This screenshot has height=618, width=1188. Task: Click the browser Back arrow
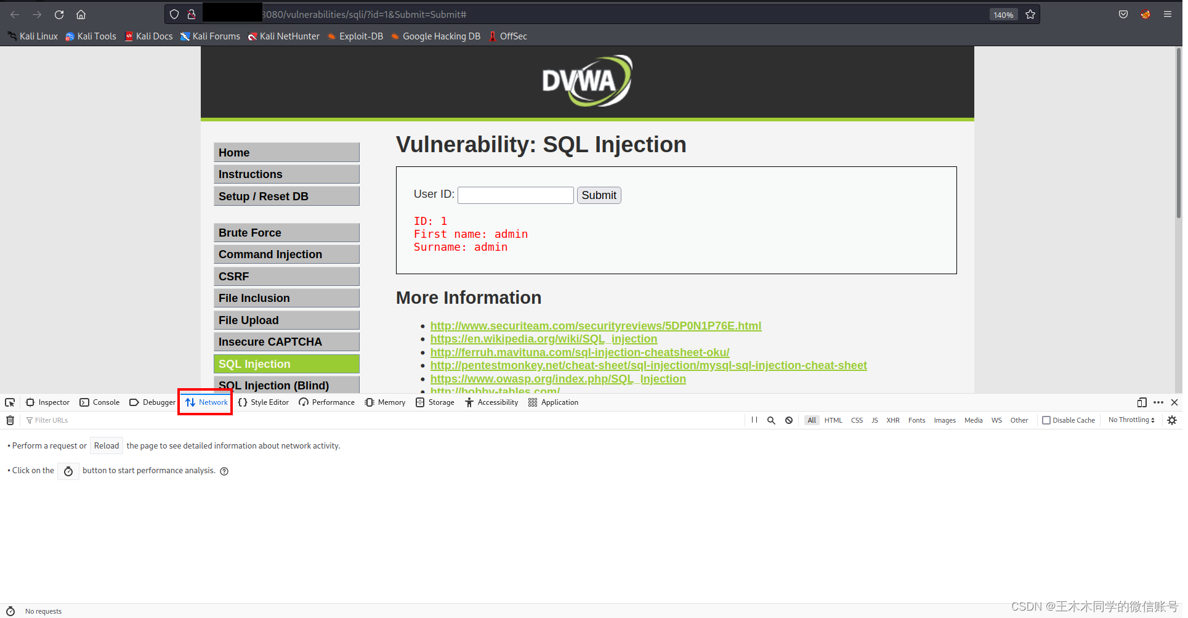click(15, 14)
